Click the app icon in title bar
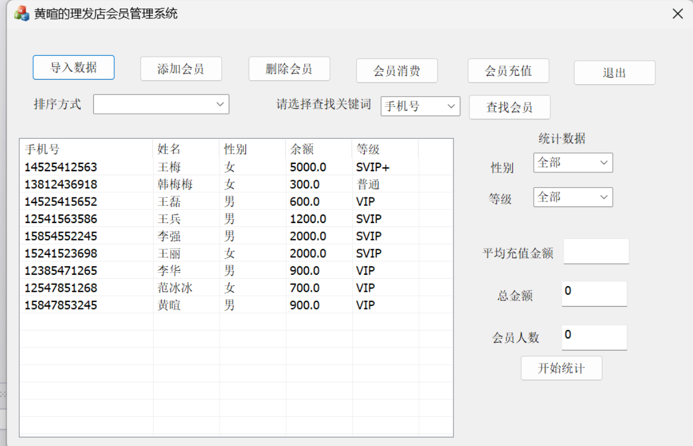 pyautogui.click(x=22, y=13)
